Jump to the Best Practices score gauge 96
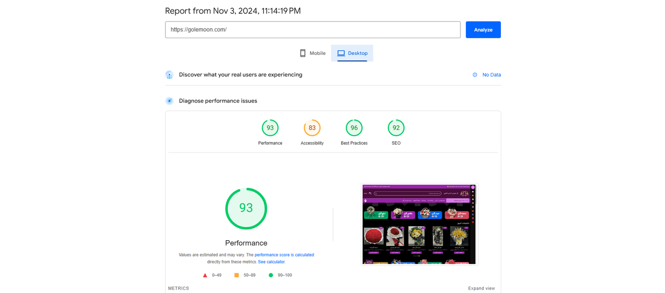Image resolution: width=665 pixels, height=293 pixels. (354, 128)
